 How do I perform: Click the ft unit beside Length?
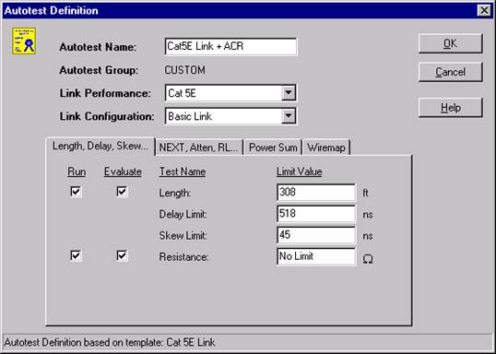[365, 193]
